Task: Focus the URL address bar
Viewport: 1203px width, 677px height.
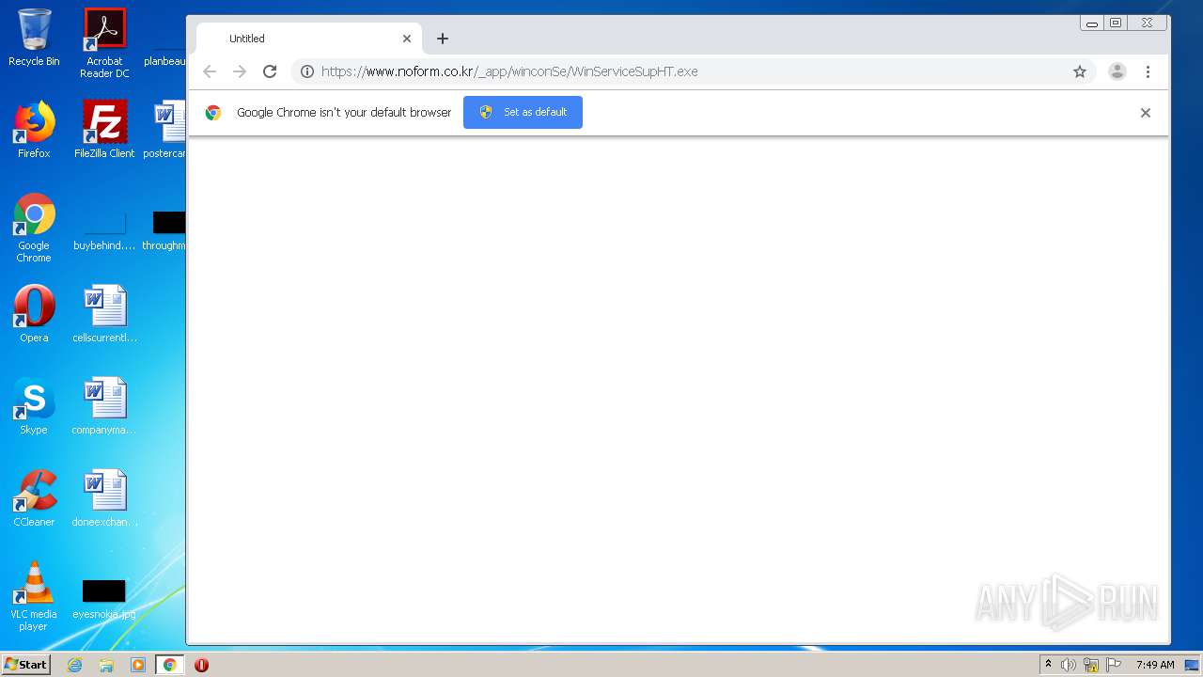Action: tap(693, 71)
